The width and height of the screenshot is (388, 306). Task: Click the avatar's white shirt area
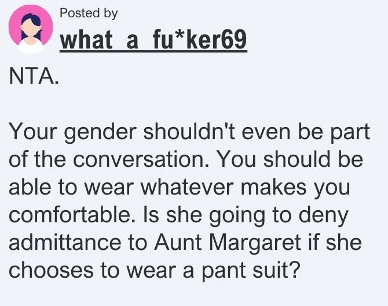pos(31,46)
